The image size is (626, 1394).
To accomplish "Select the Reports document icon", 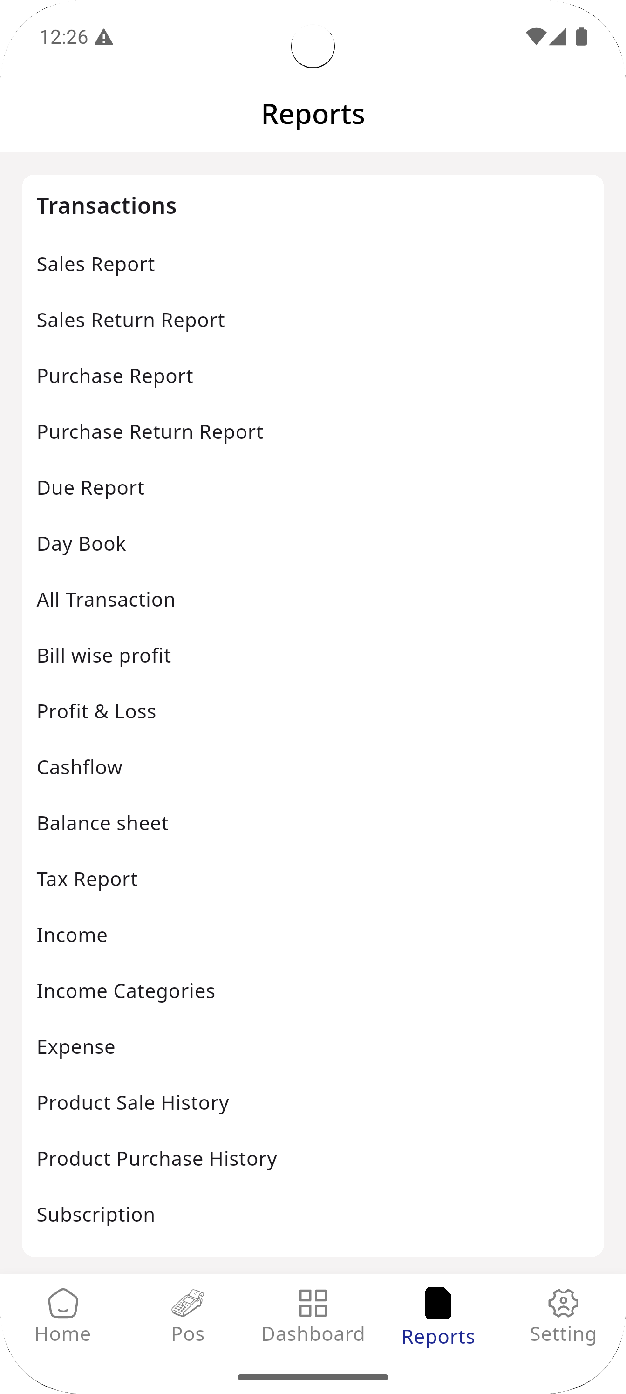I will point(438,1303).
